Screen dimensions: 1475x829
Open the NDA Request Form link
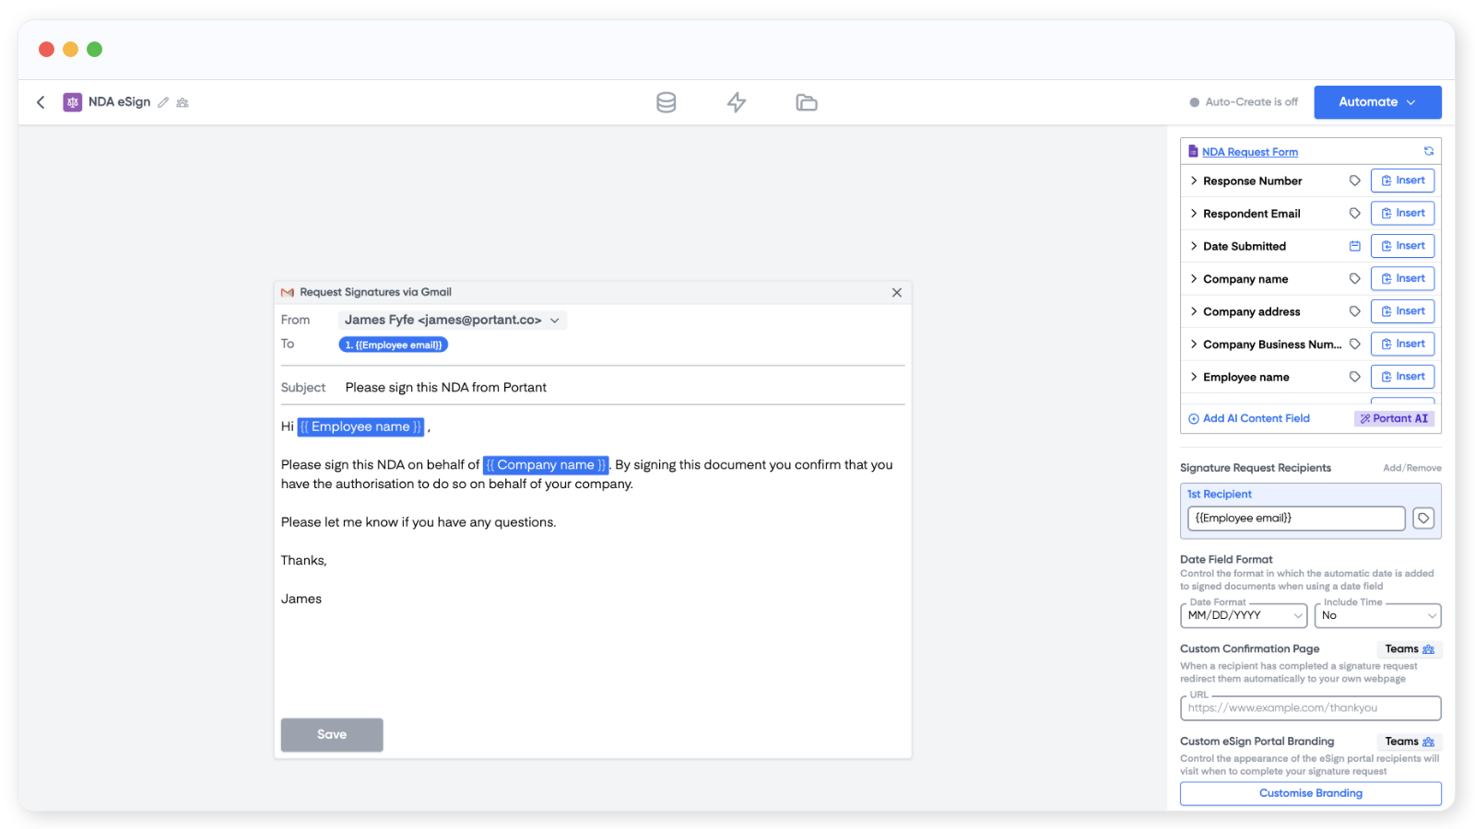tap(1249, 152)
